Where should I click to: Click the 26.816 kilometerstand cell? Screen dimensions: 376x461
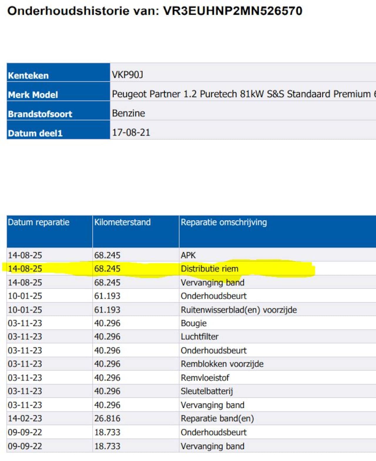(107, 418)
